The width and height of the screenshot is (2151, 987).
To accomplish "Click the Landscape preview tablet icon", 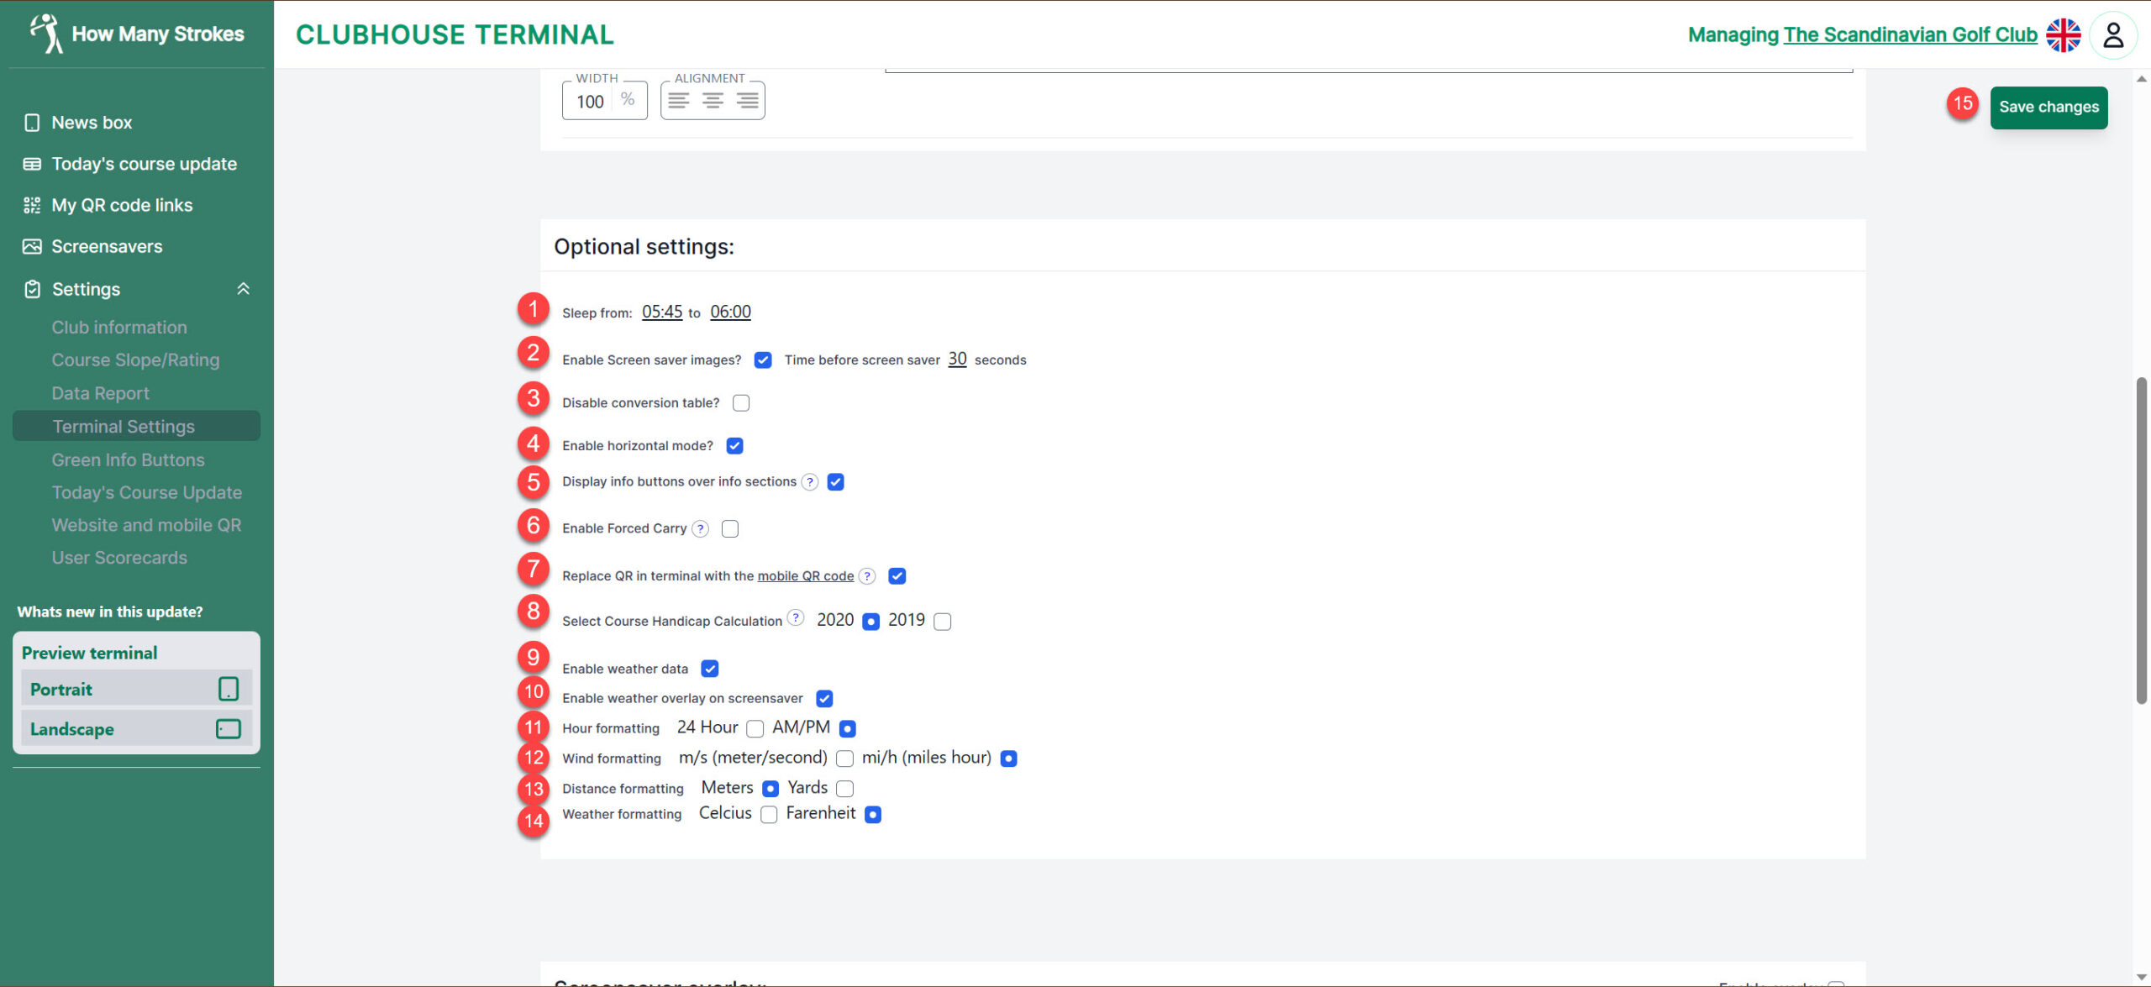I will tap(229, 728).
